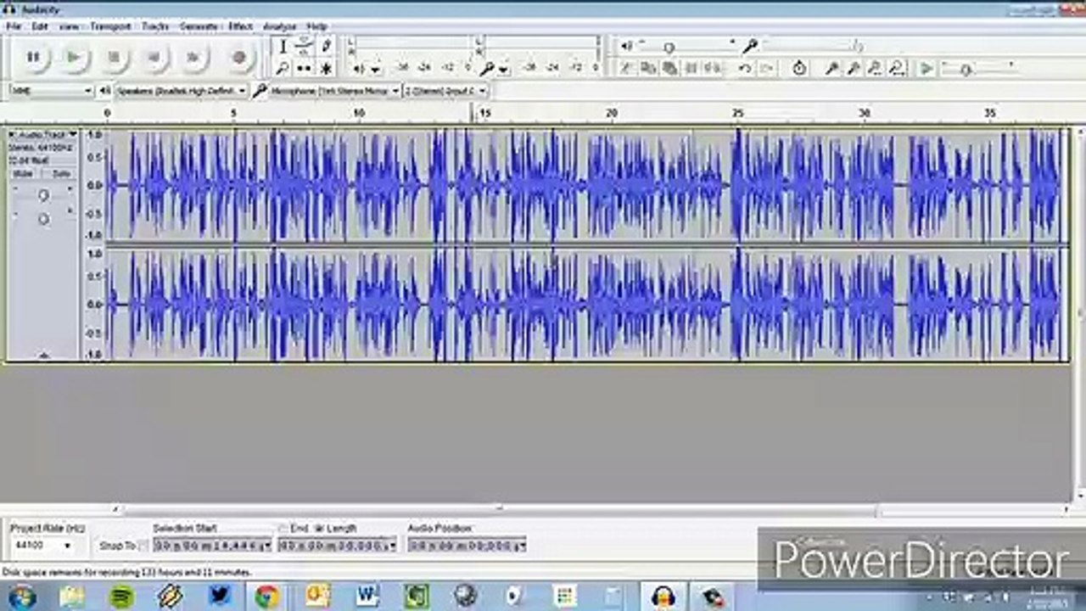This screenshot has width=1086, height=611.
Task: Pause playback with the Pause button
Action: (33, 57)
